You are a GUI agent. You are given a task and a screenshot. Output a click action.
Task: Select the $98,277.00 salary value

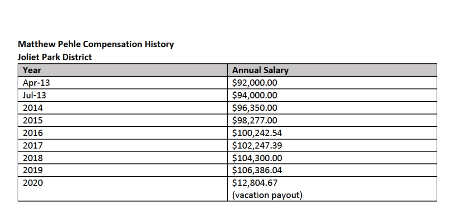coord(255,120)
